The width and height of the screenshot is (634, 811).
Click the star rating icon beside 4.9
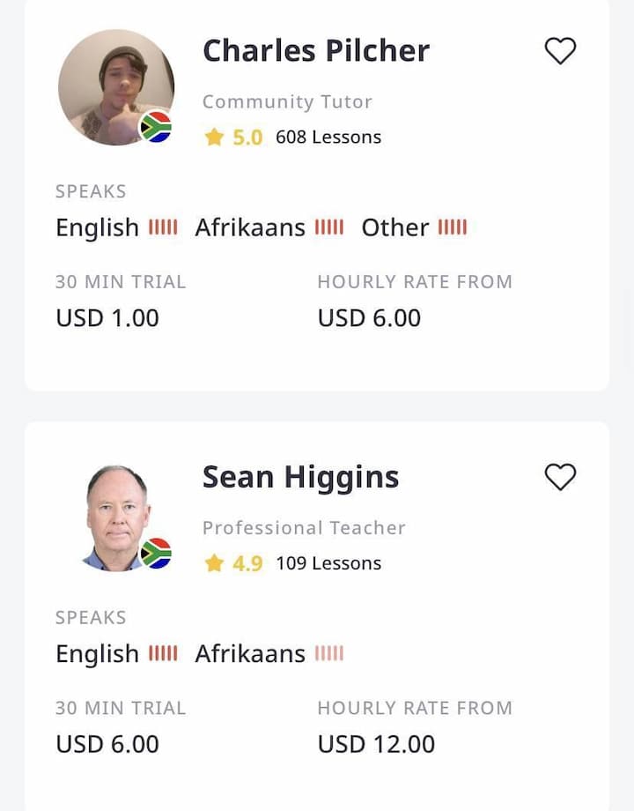click(214, 562)
